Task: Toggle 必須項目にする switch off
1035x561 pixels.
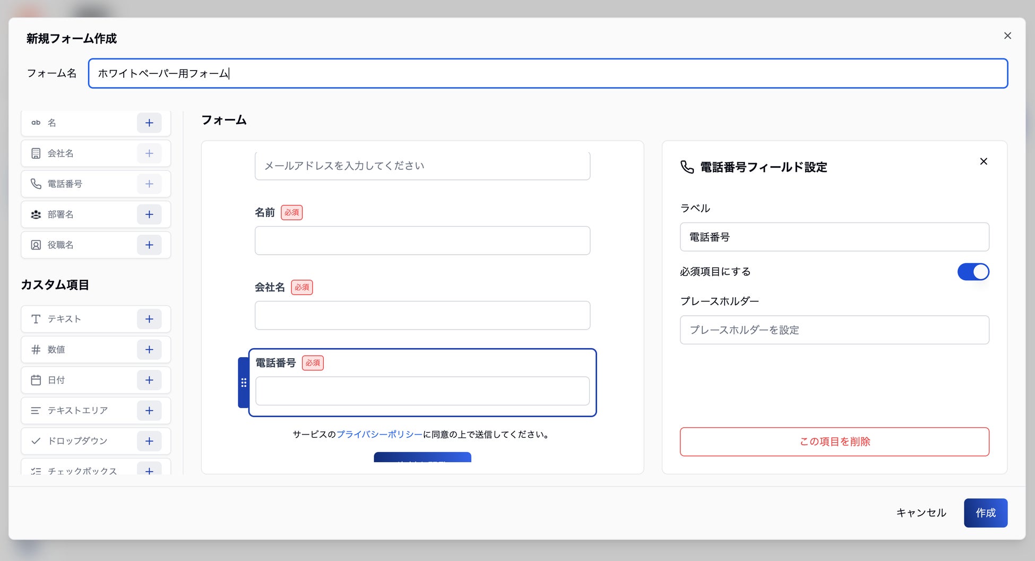Action: (973, 272)
